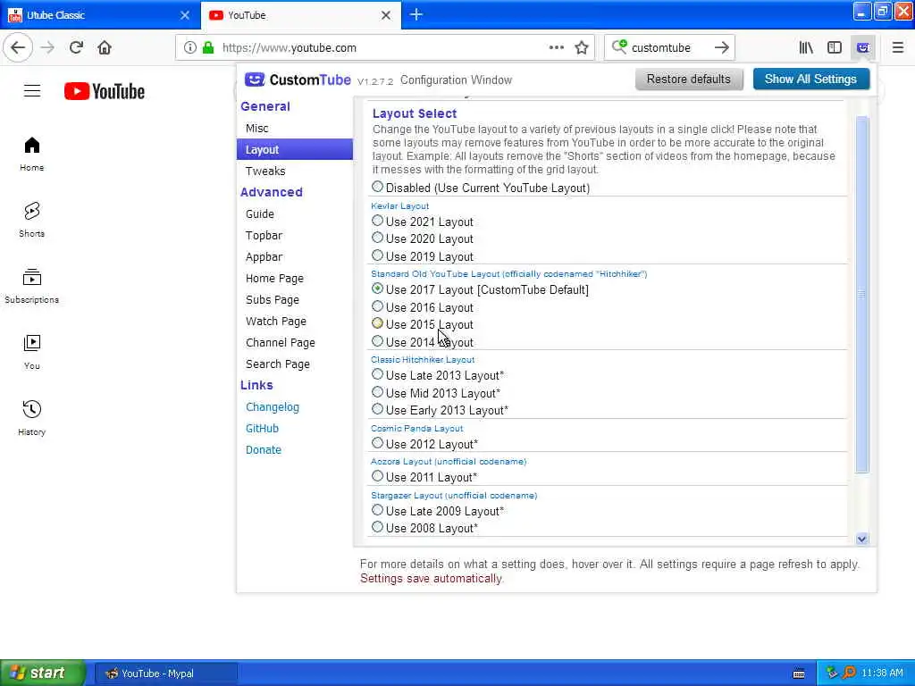Image resolution: width=915 pixels, height=686 pixels.
Task: Open Tweaks settings section
Action: coord(295,171)
